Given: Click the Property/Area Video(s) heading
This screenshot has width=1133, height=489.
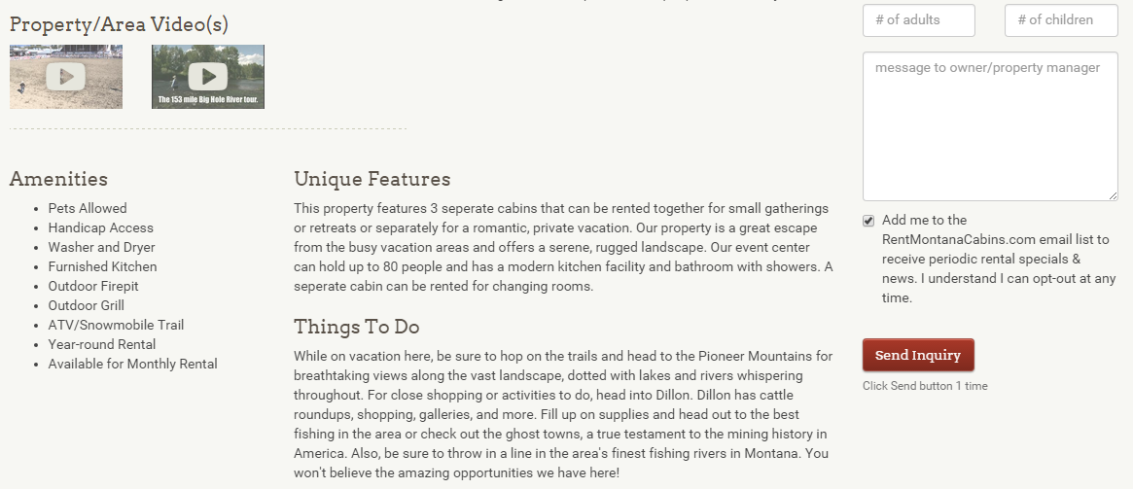Looking at the screenshot, I should tap(120, 24).
